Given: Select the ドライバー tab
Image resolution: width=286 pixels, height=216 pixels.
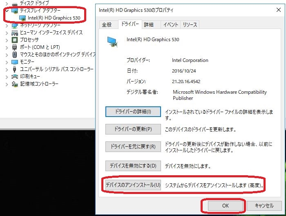Looking at the screenshot, I should pos(130,24).
